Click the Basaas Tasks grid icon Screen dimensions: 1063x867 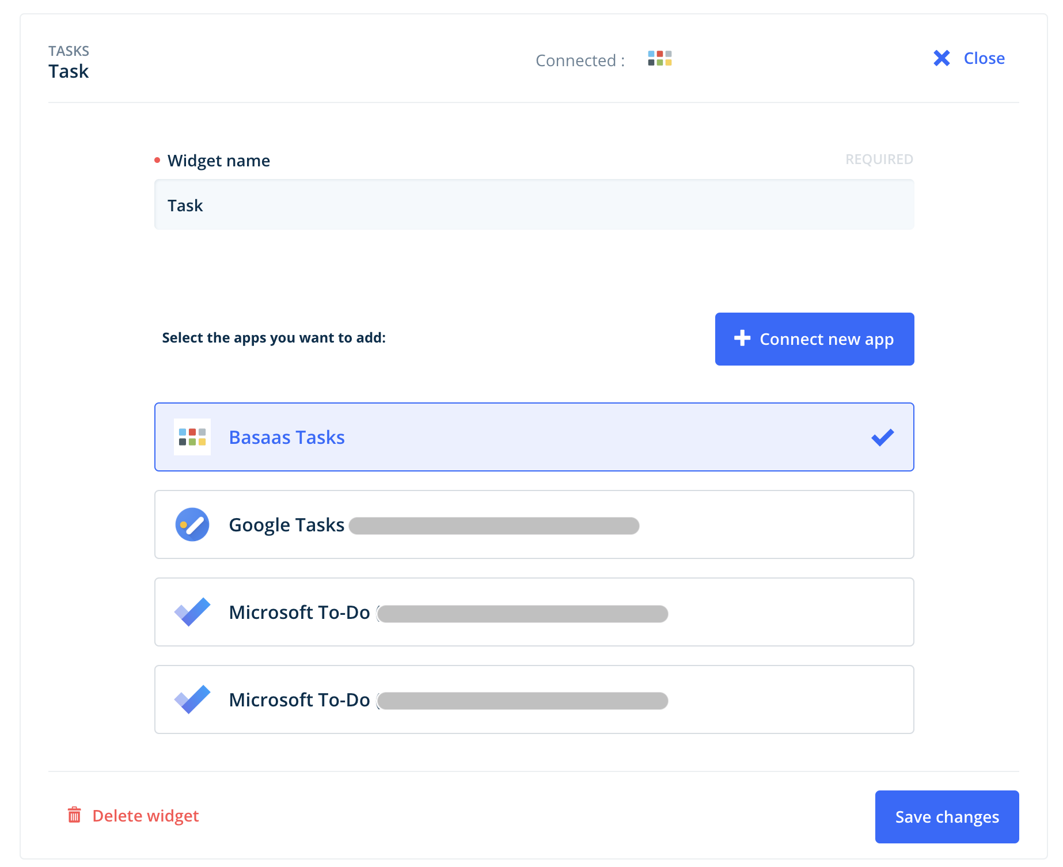192,437
